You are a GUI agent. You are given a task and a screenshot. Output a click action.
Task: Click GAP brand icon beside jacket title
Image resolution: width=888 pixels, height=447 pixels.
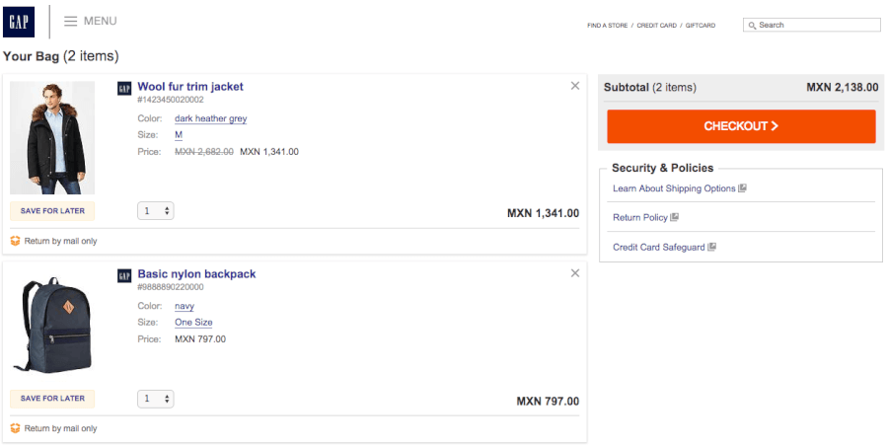click(x=124, y=88)
